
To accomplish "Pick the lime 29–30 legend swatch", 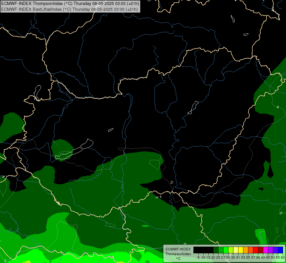I will pyautogui.click(x=231, y=250).
